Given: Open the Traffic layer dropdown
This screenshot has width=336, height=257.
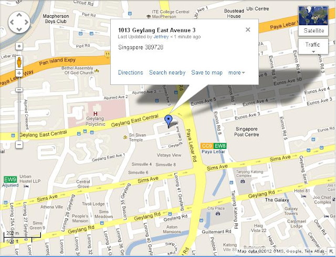Looking at the screenshot, I should 313,46.
